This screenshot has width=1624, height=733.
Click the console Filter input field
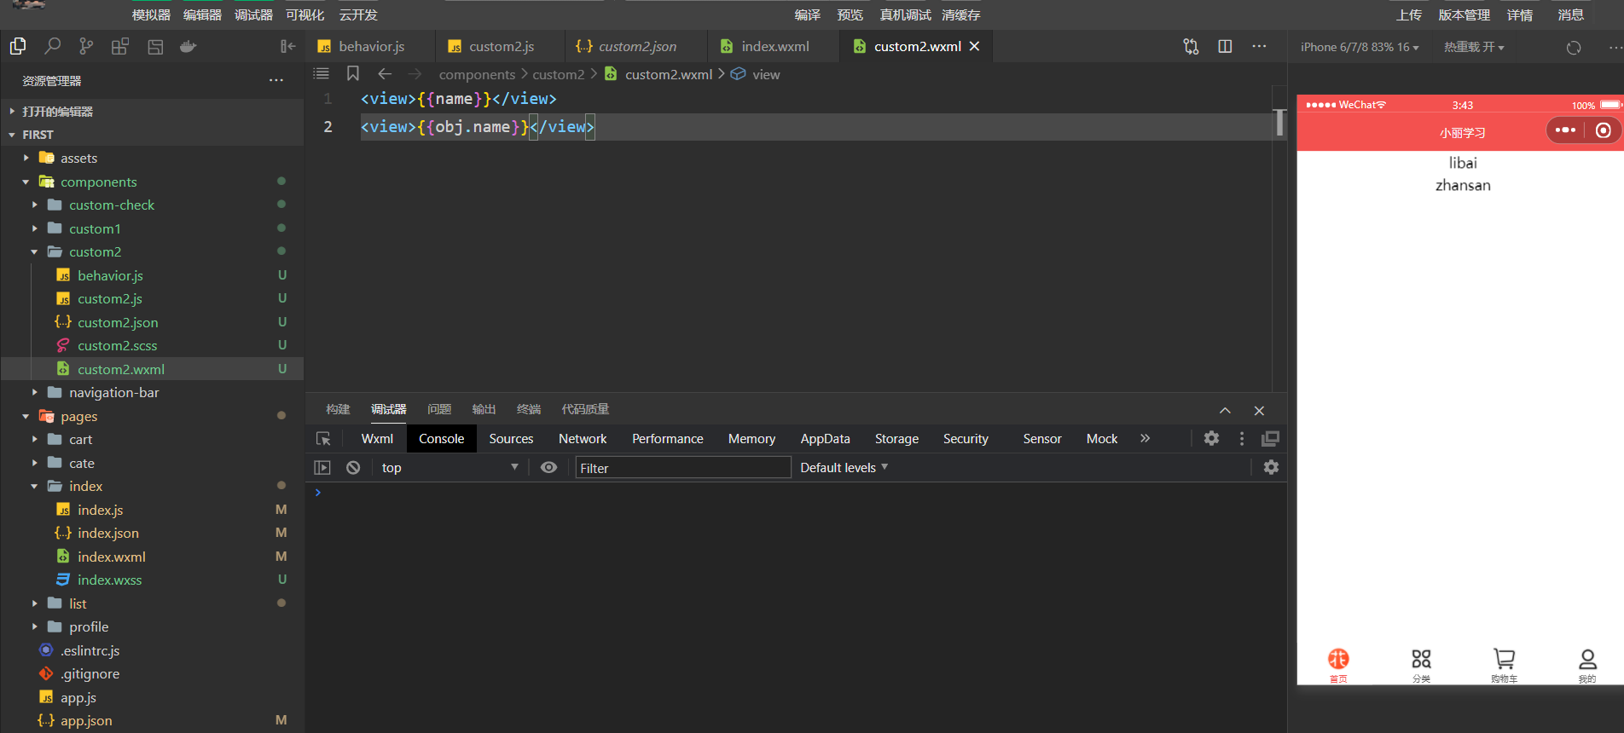point(683,467)
